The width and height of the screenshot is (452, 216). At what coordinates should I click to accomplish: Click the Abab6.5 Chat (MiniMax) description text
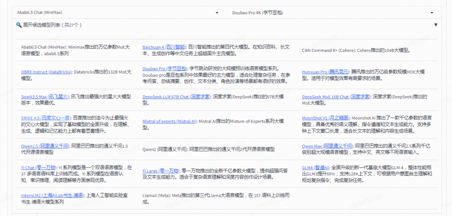(x=75, y=50)
